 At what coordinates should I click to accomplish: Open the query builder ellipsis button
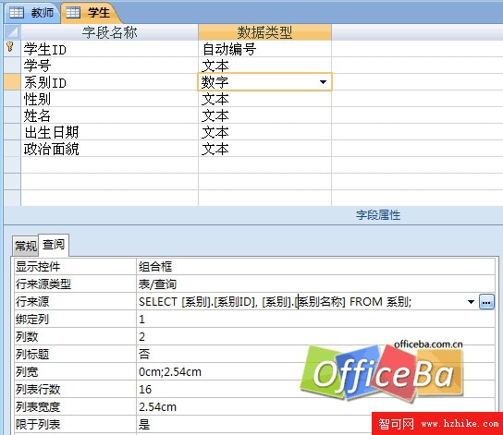[x=486, y=301]
